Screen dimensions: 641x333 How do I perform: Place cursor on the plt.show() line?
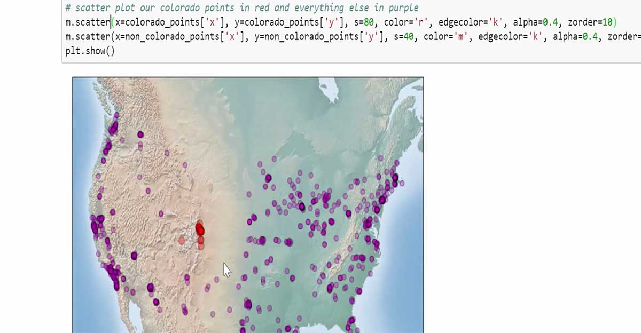tap(88, 52)
